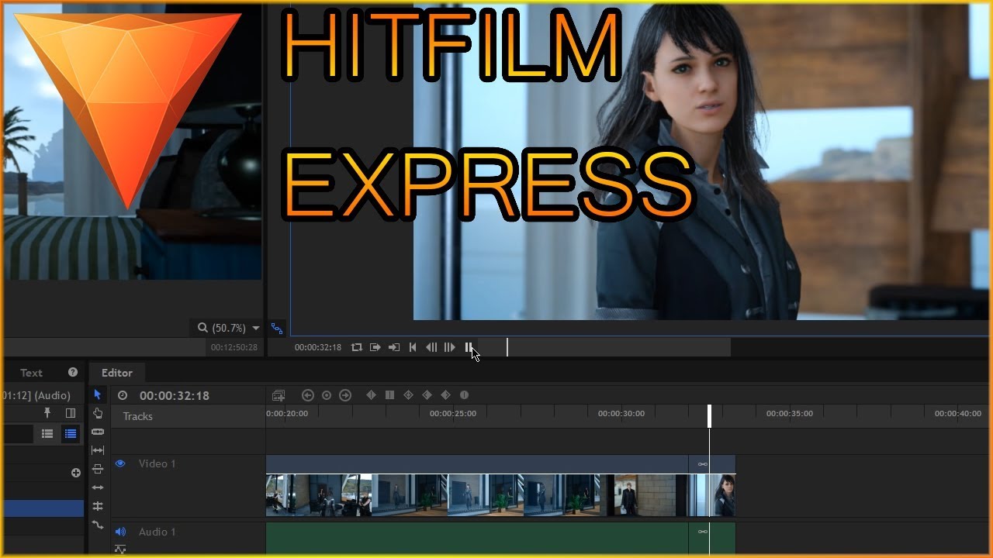Image resolution: width=993 pixels, height=558 pixels.
Task: Click the fifth diamond keyframe interpolation icon
Action: (x=445, y=395)
